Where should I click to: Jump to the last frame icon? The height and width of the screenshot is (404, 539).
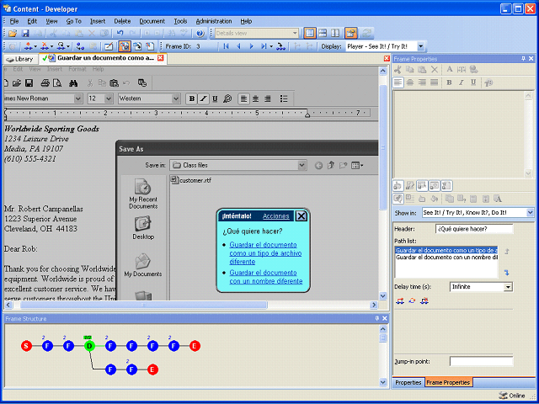[264, 46]
